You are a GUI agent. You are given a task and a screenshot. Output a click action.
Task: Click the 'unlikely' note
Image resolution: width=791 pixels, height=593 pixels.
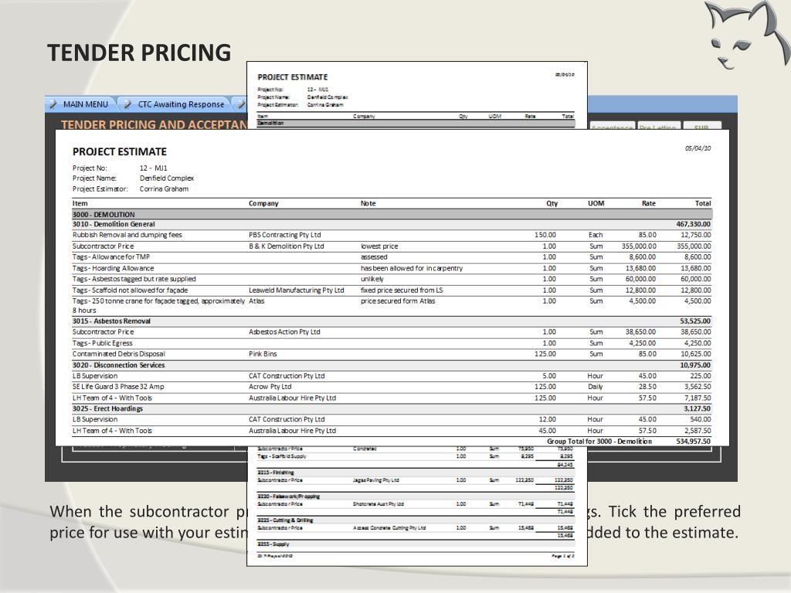point(372,279)
